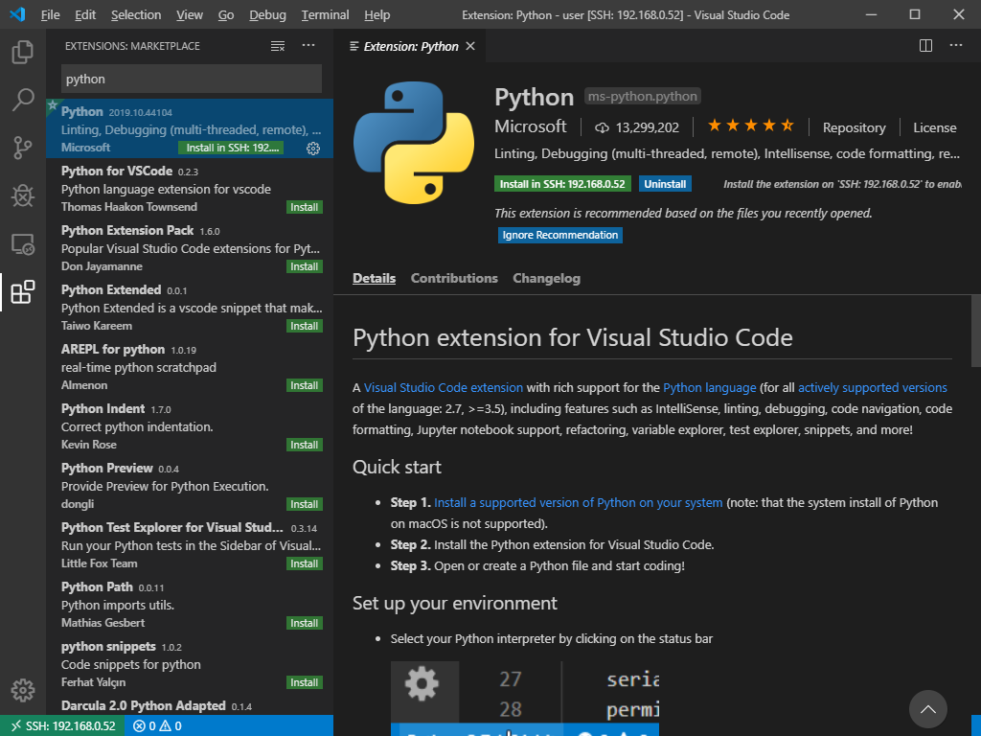Click the Microsoft publisher name in details
The height and width of the screenshot is (736, 981).
point(531,126)
